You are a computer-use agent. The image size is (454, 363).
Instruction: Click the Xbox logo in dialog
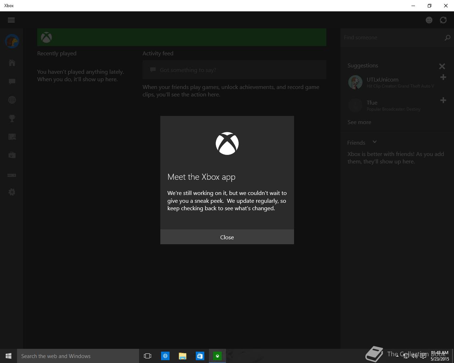coord(227,144)
